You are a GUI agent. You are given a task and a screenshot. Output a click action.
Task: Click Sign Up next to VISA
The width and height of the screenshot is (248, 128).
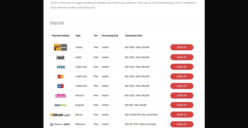[x=182, y=67]
